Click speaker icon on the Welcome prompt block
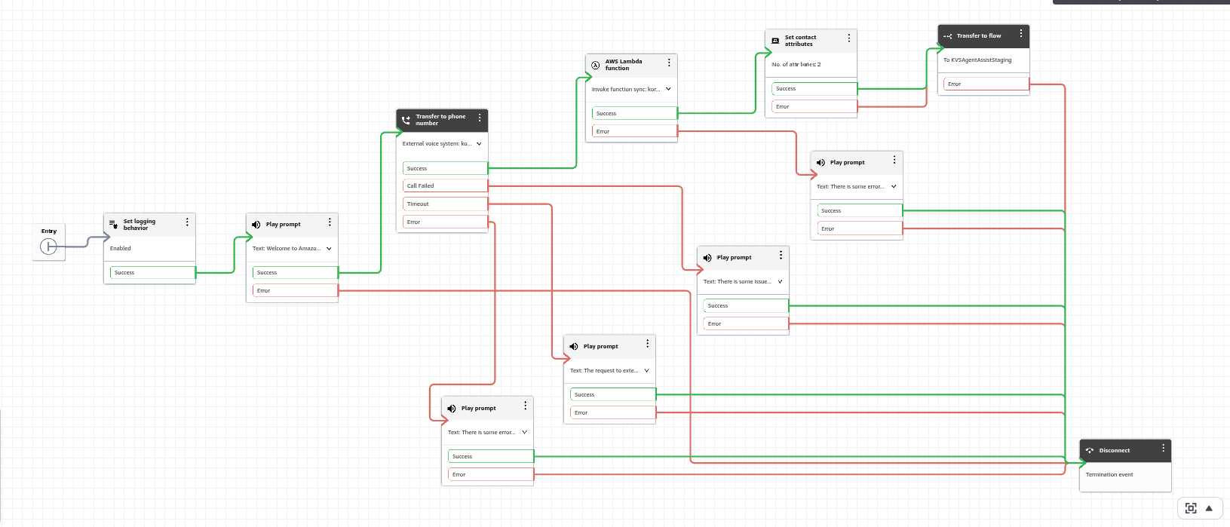This screenshot has width=1230, height=527. pyautogui.click(x=256, y=225)
